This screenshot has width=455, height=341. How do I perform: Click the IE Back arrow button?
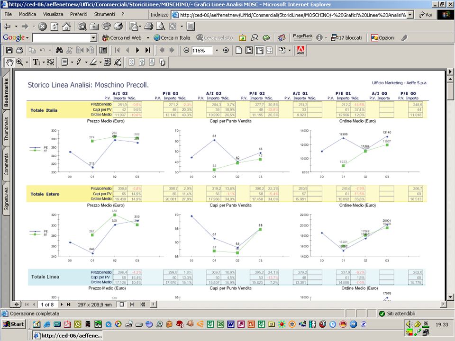coord(7,27)
